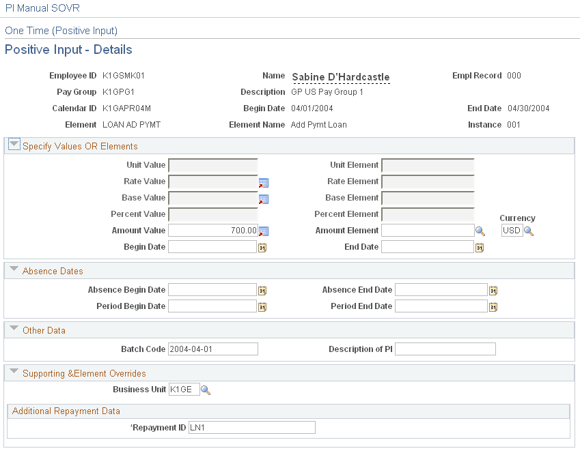The image size is (580, 453).
Task: Click the Description of PI field
Action: click(x=445, y=349)
